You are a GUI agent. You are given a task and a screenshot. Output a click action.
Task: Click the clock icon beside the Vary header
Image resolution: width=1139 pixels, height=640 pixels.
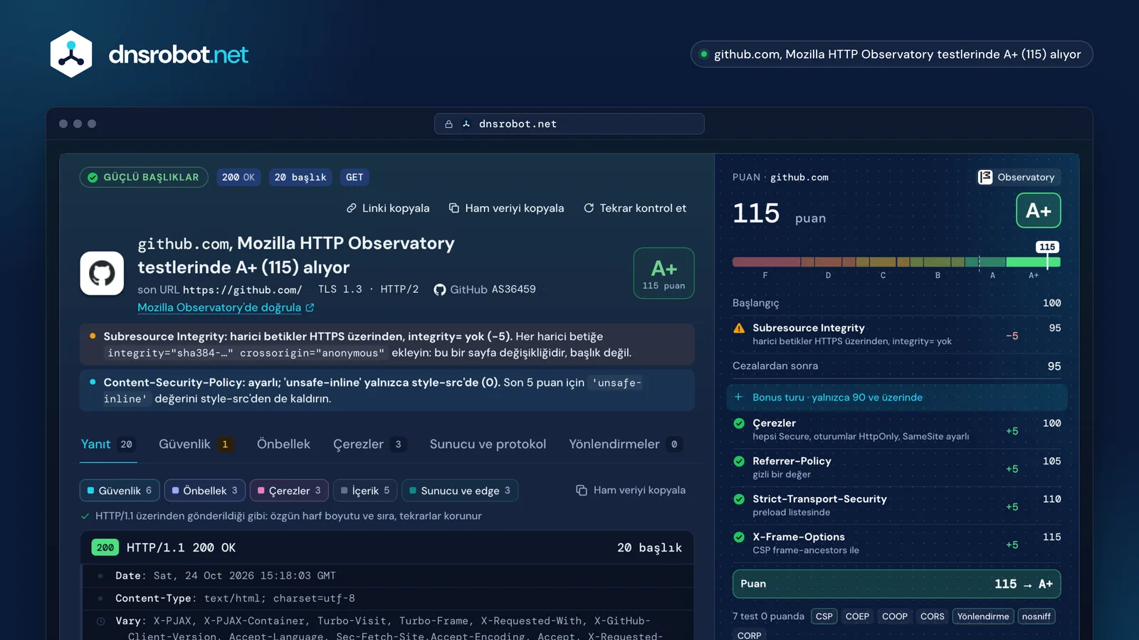100,621
